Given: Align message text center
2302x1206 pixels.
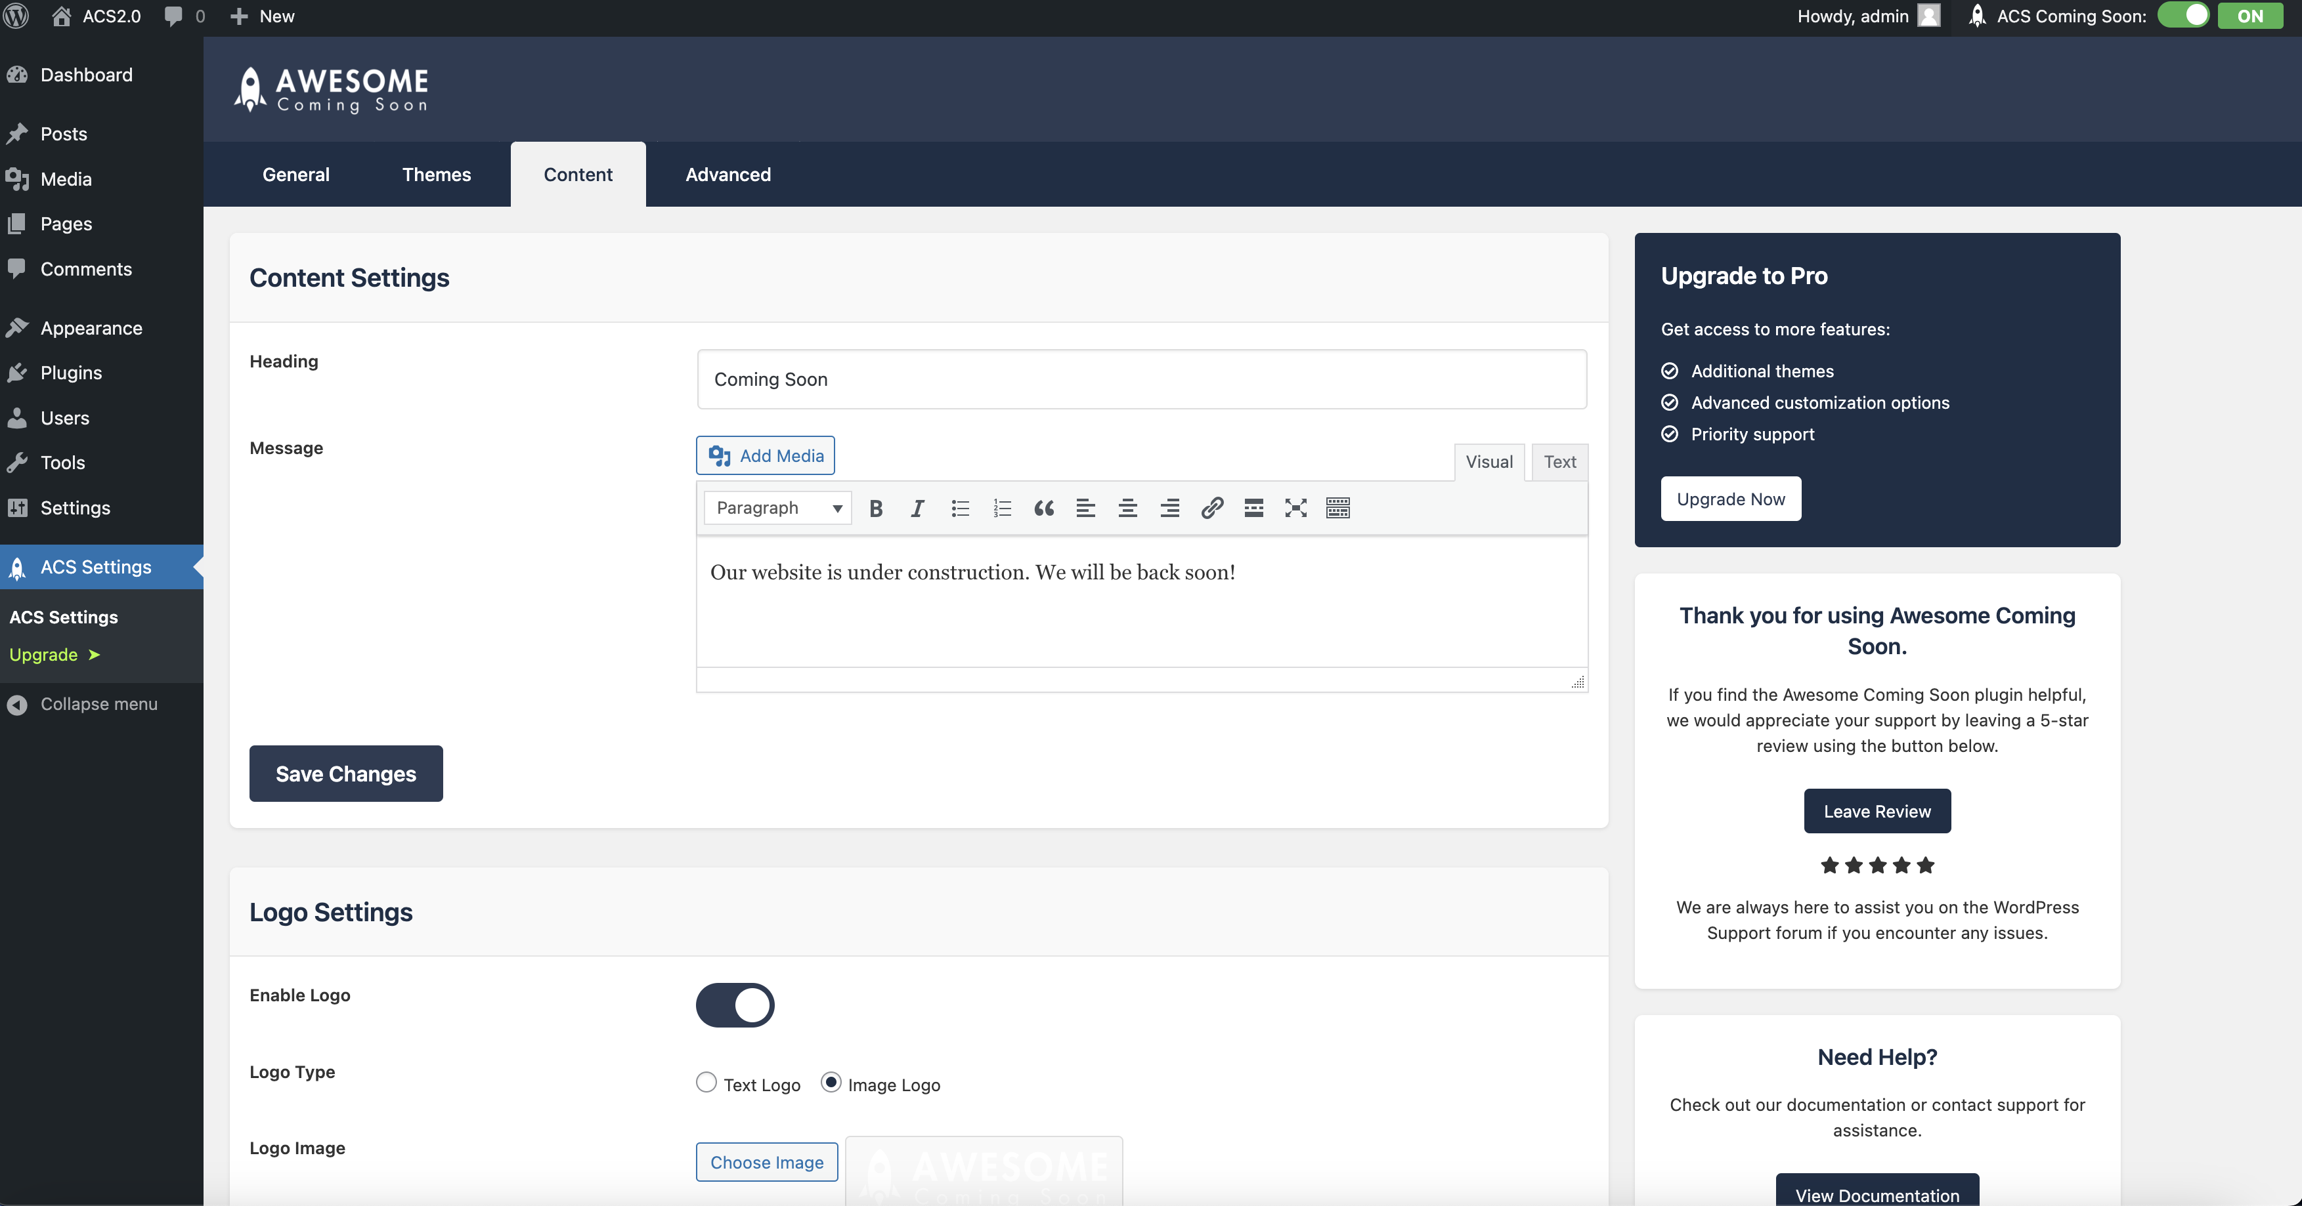Looking at the screenshot, I should (1128, 509).
